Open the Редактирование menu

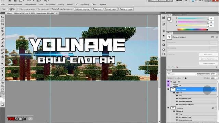[15, 4]
